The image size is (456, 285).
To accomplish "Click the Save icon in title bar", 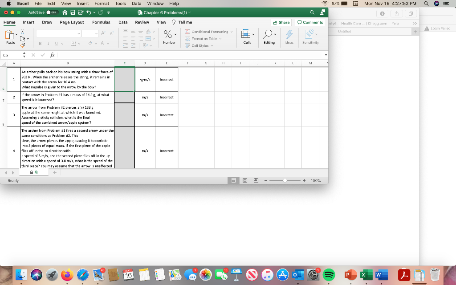I will [73, 12].
